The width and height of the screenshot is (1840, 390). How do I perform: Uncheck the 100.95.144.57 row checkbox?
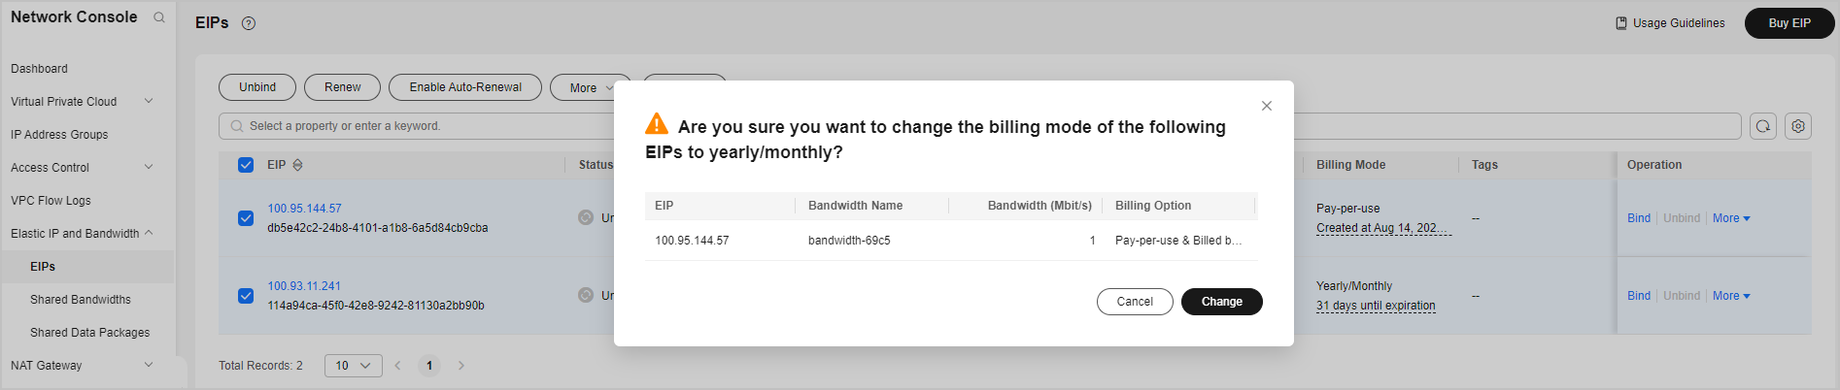(x=246, y=218)
